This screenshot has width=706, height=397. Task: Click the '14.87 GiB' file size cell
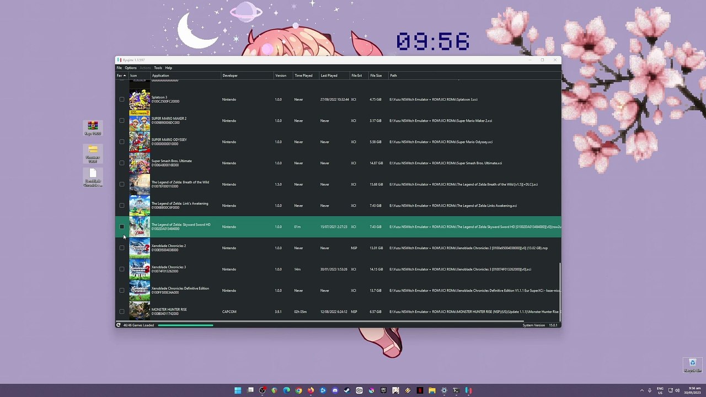click(x=376, y=163)
